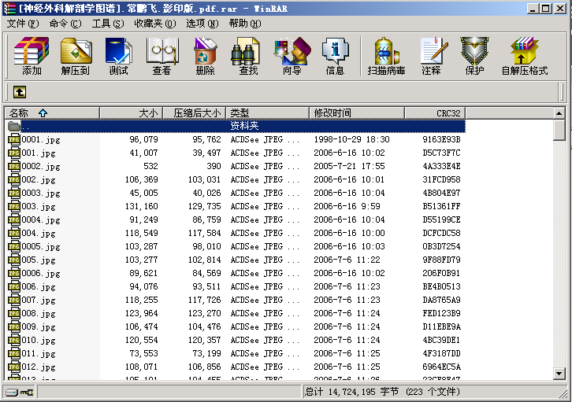Click the 删除 (Delete) toolbar icon
The image size is (572, 402).
[205, 56]
